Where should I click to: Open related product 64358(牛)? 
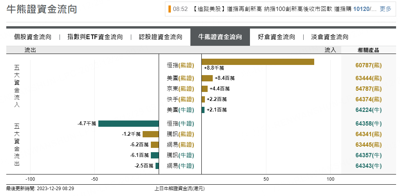[368, 124]
